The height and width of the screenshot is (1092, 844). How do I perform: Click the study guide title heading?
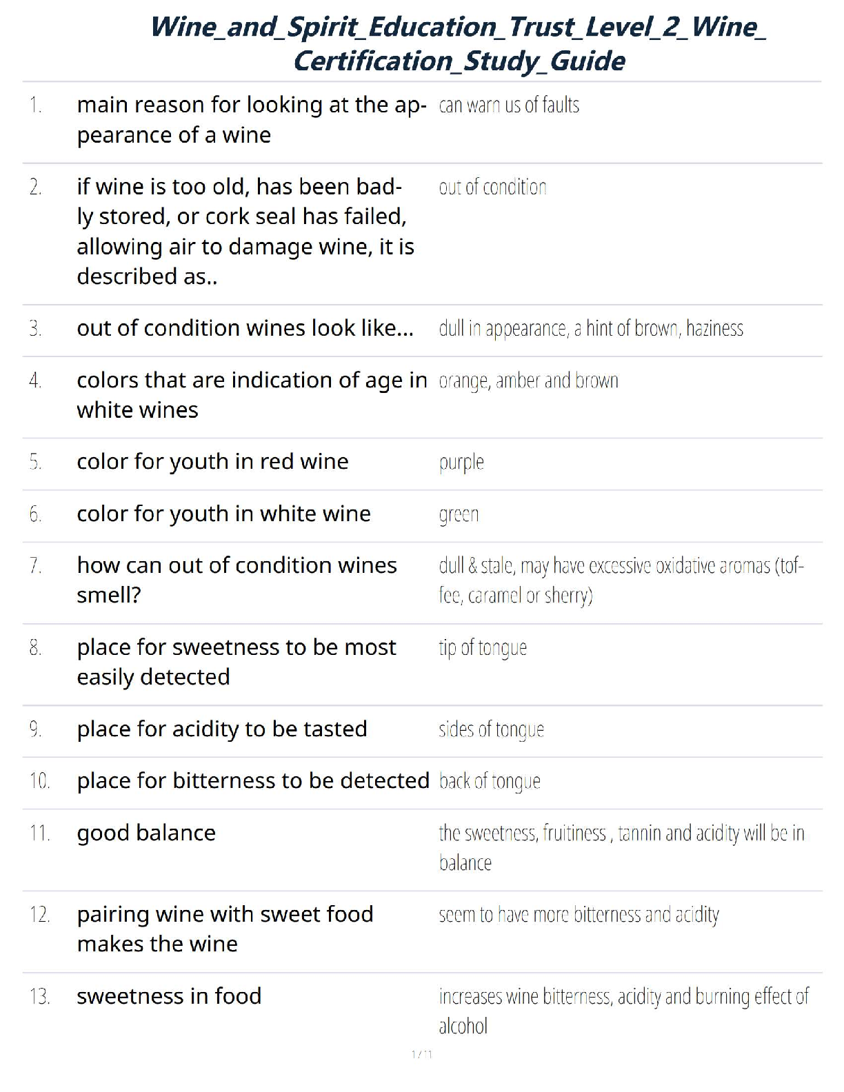point(459,43)
